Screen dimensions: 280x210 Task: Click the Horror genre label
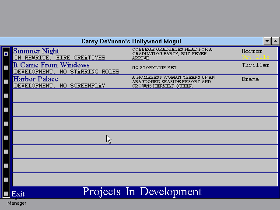(252, 51)
